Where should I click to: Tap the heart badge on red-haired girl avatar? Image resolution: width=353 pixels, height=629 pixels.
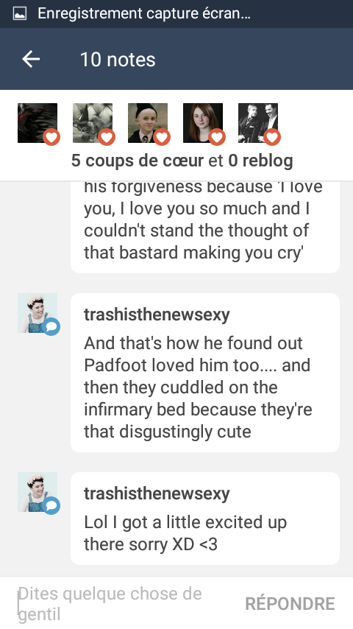pyautogui.click(x=217, y=137)
